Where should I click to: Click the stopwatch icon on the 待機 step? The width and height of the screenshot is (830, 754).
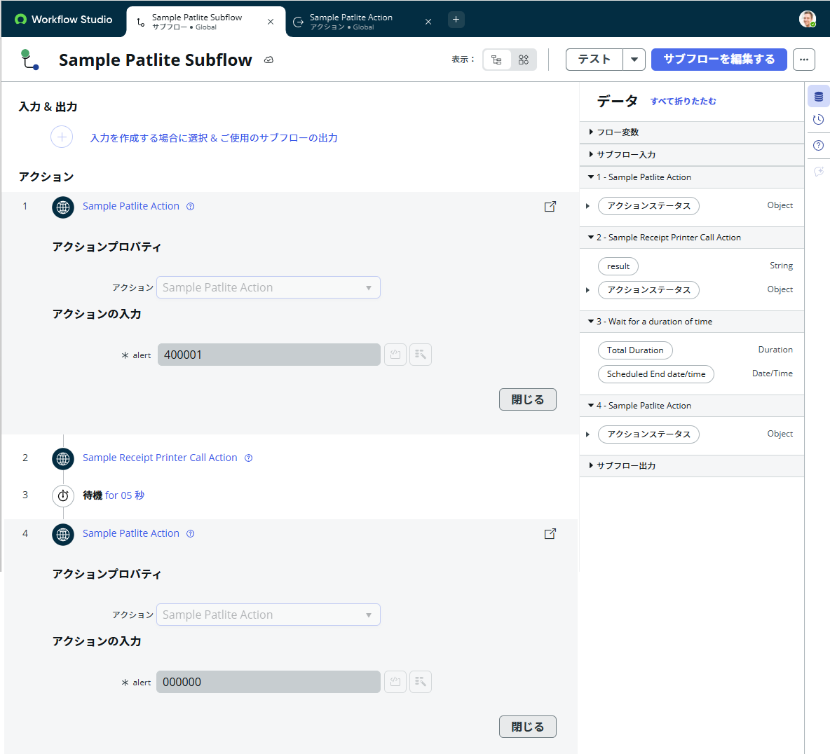pos(62,495)
